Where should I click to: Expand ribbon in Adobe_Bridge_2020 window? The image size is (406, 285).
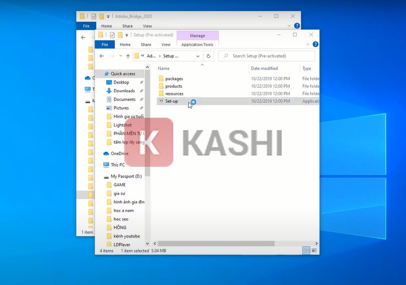point(289,26)
